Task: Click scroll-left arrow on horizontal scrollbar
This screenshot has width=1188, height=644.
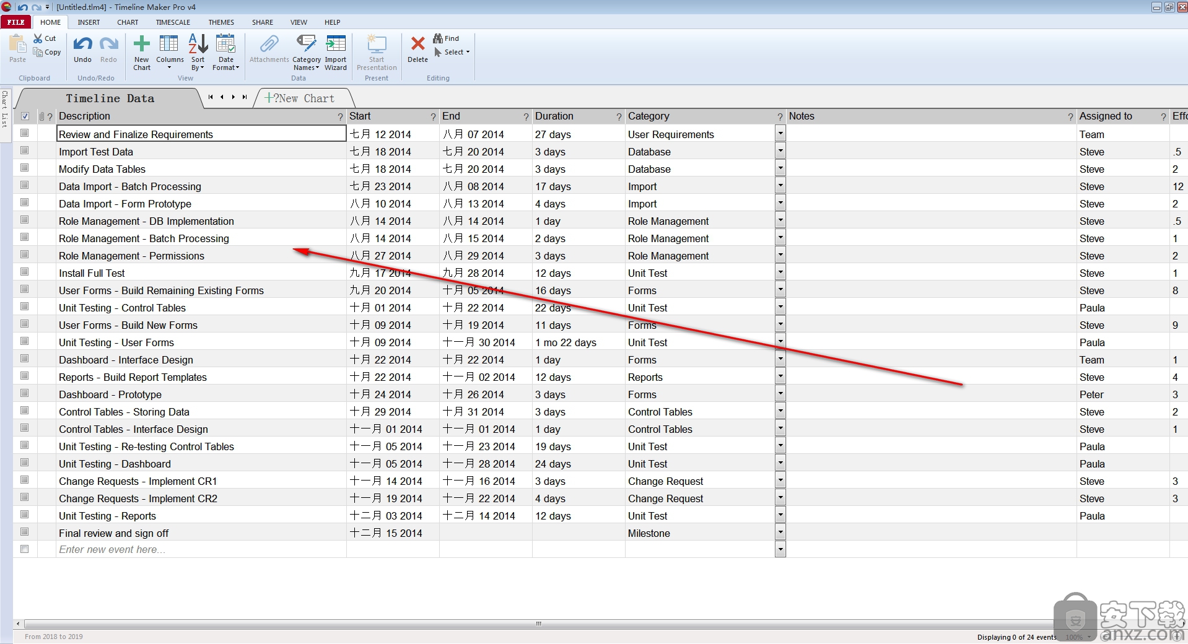Action: point(18,624)
